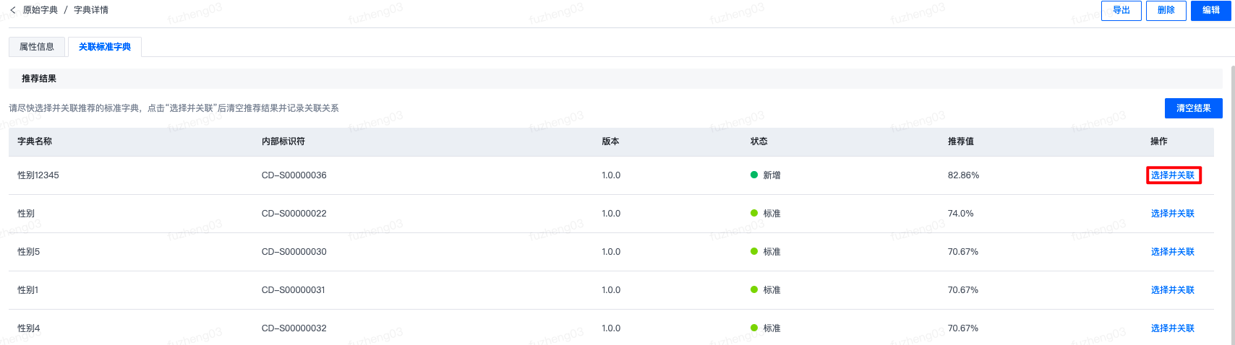The image size is (1235, 345).
Task: Click 选择并关联 for 性别5
Action: (1173, 252)
